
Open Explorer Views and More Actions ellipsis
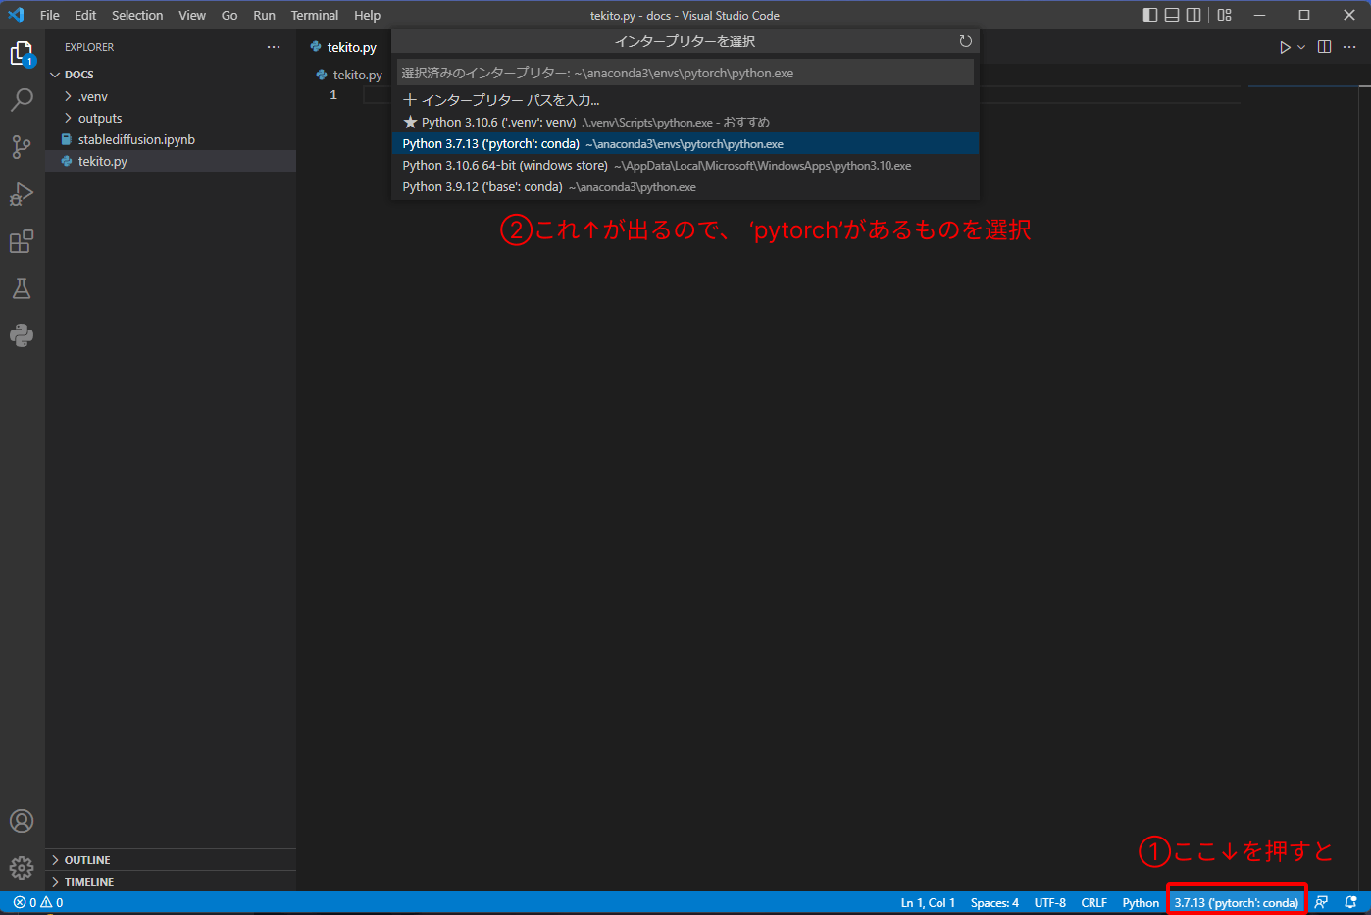(274, 47)
